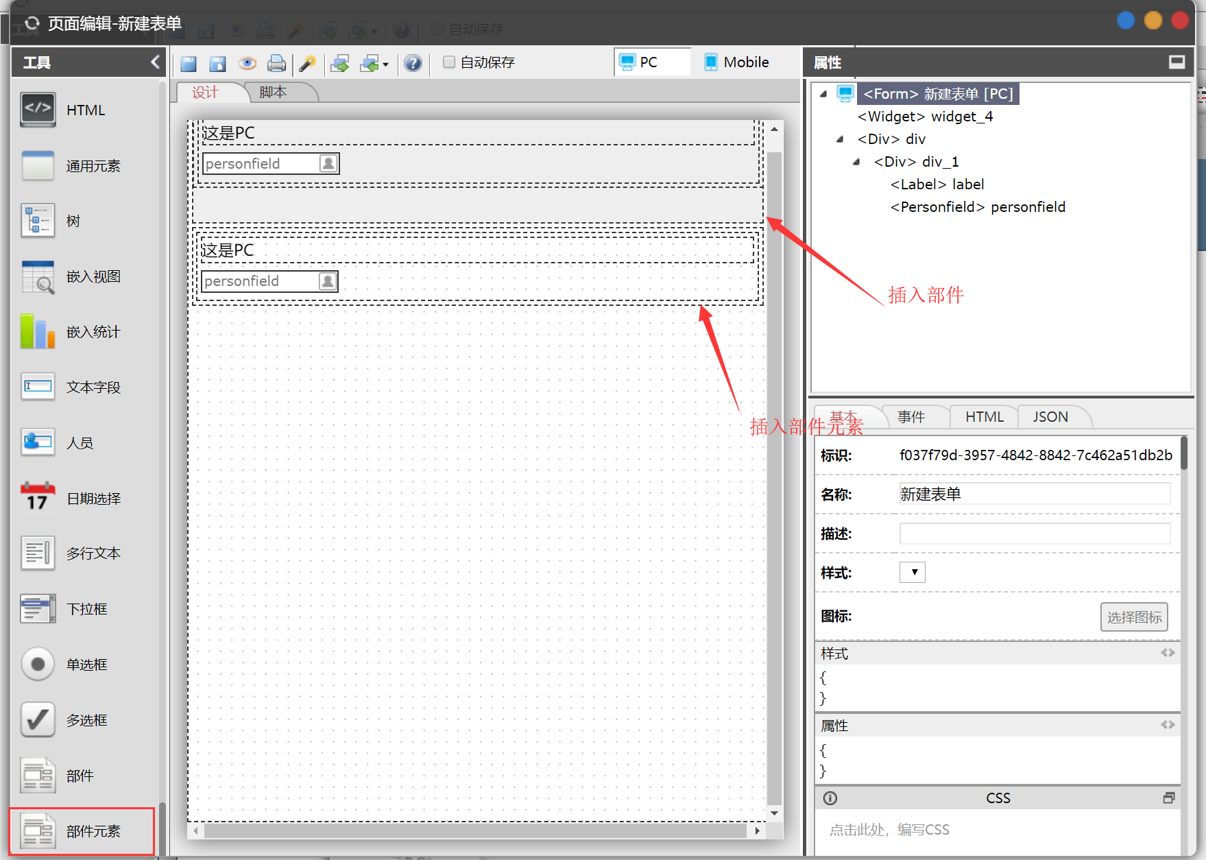Choose the 嵌入统计 chart tool
This screenshot has width=1206, height=860.
[x=38, y=332]
